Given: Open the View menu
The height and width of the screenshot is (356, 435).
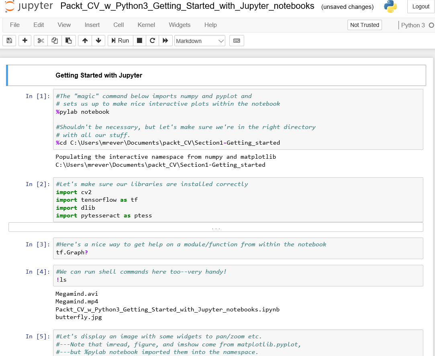Looking at the screenshot, I should point(64,25).
